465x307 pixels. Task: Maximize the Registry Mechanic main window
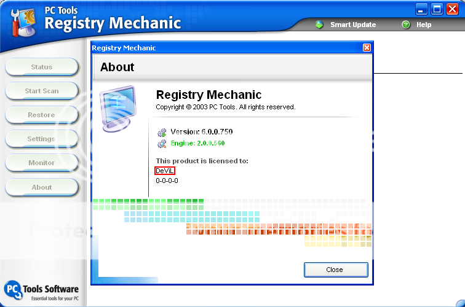(437, 9)
